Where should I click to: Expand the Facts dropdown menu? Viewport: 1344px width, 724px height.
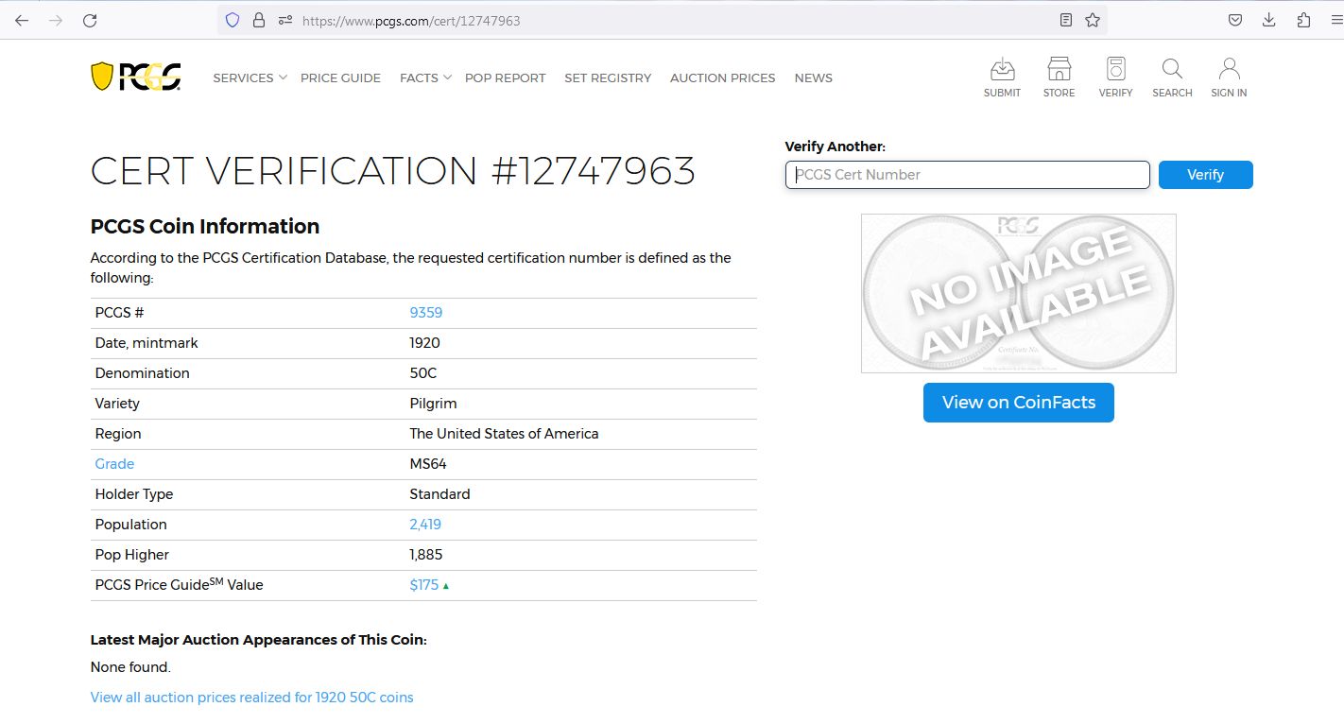point(425,78)
